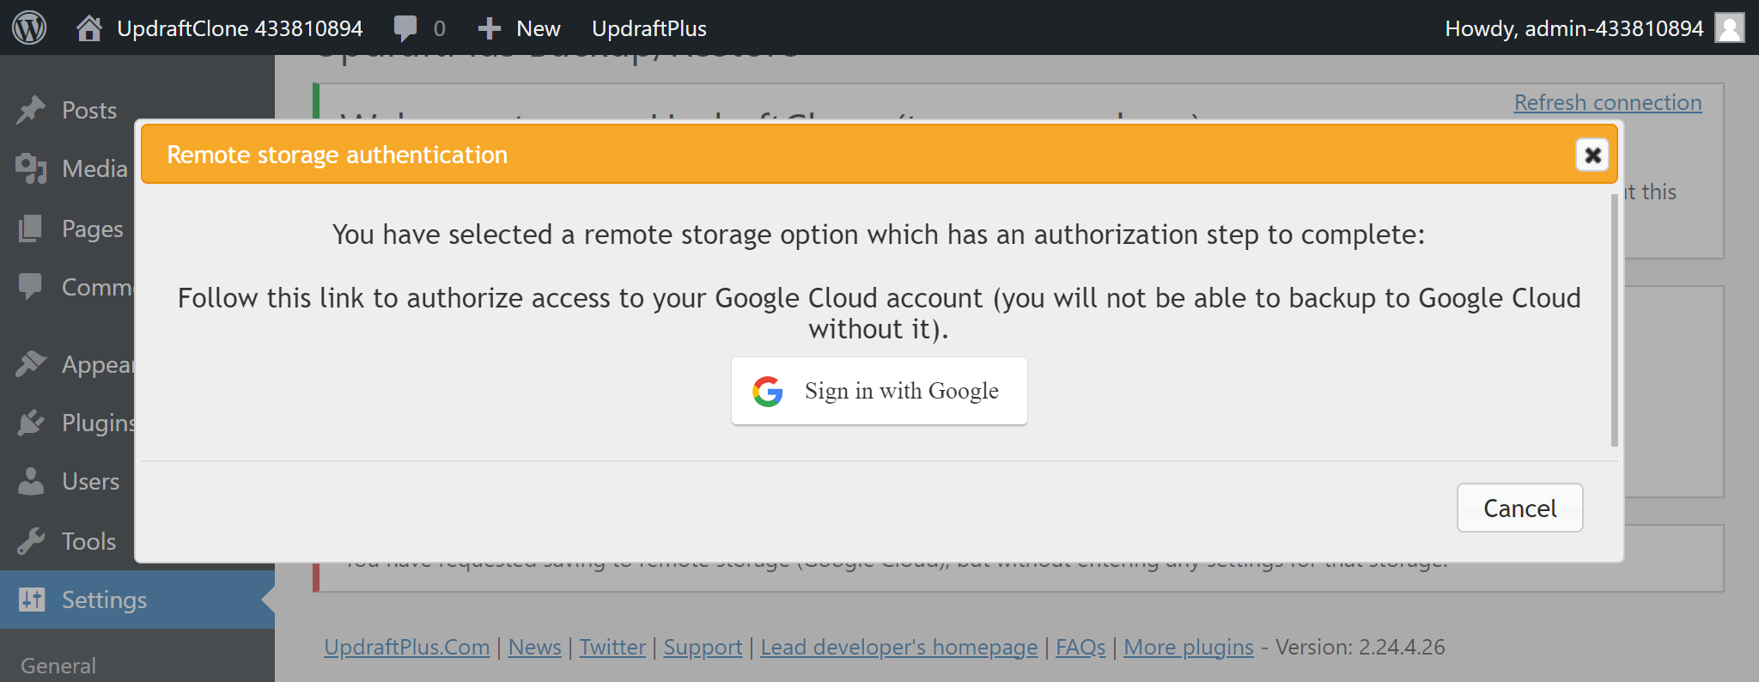Click the Settings sliders icon
This screenshot has height=682, width=1759.
coord(31,600)
